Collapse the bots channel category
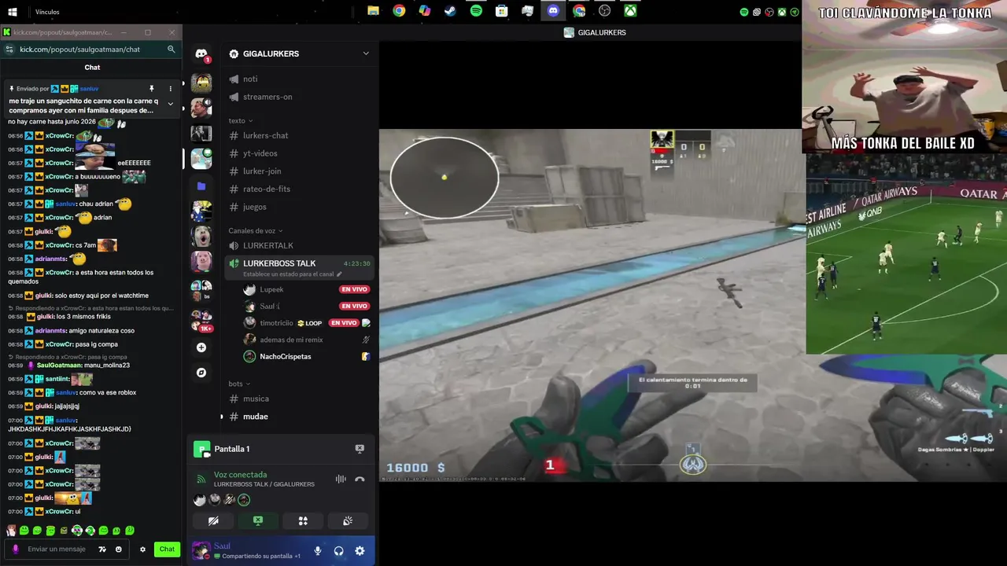Screen dimensions: 1007x566 [239, 384]
